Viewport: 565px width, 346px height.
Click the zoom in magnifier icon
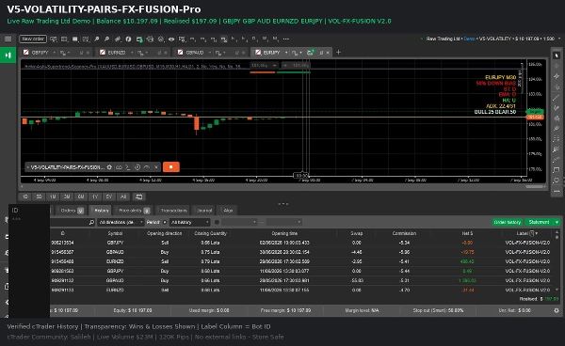point(97,39)
